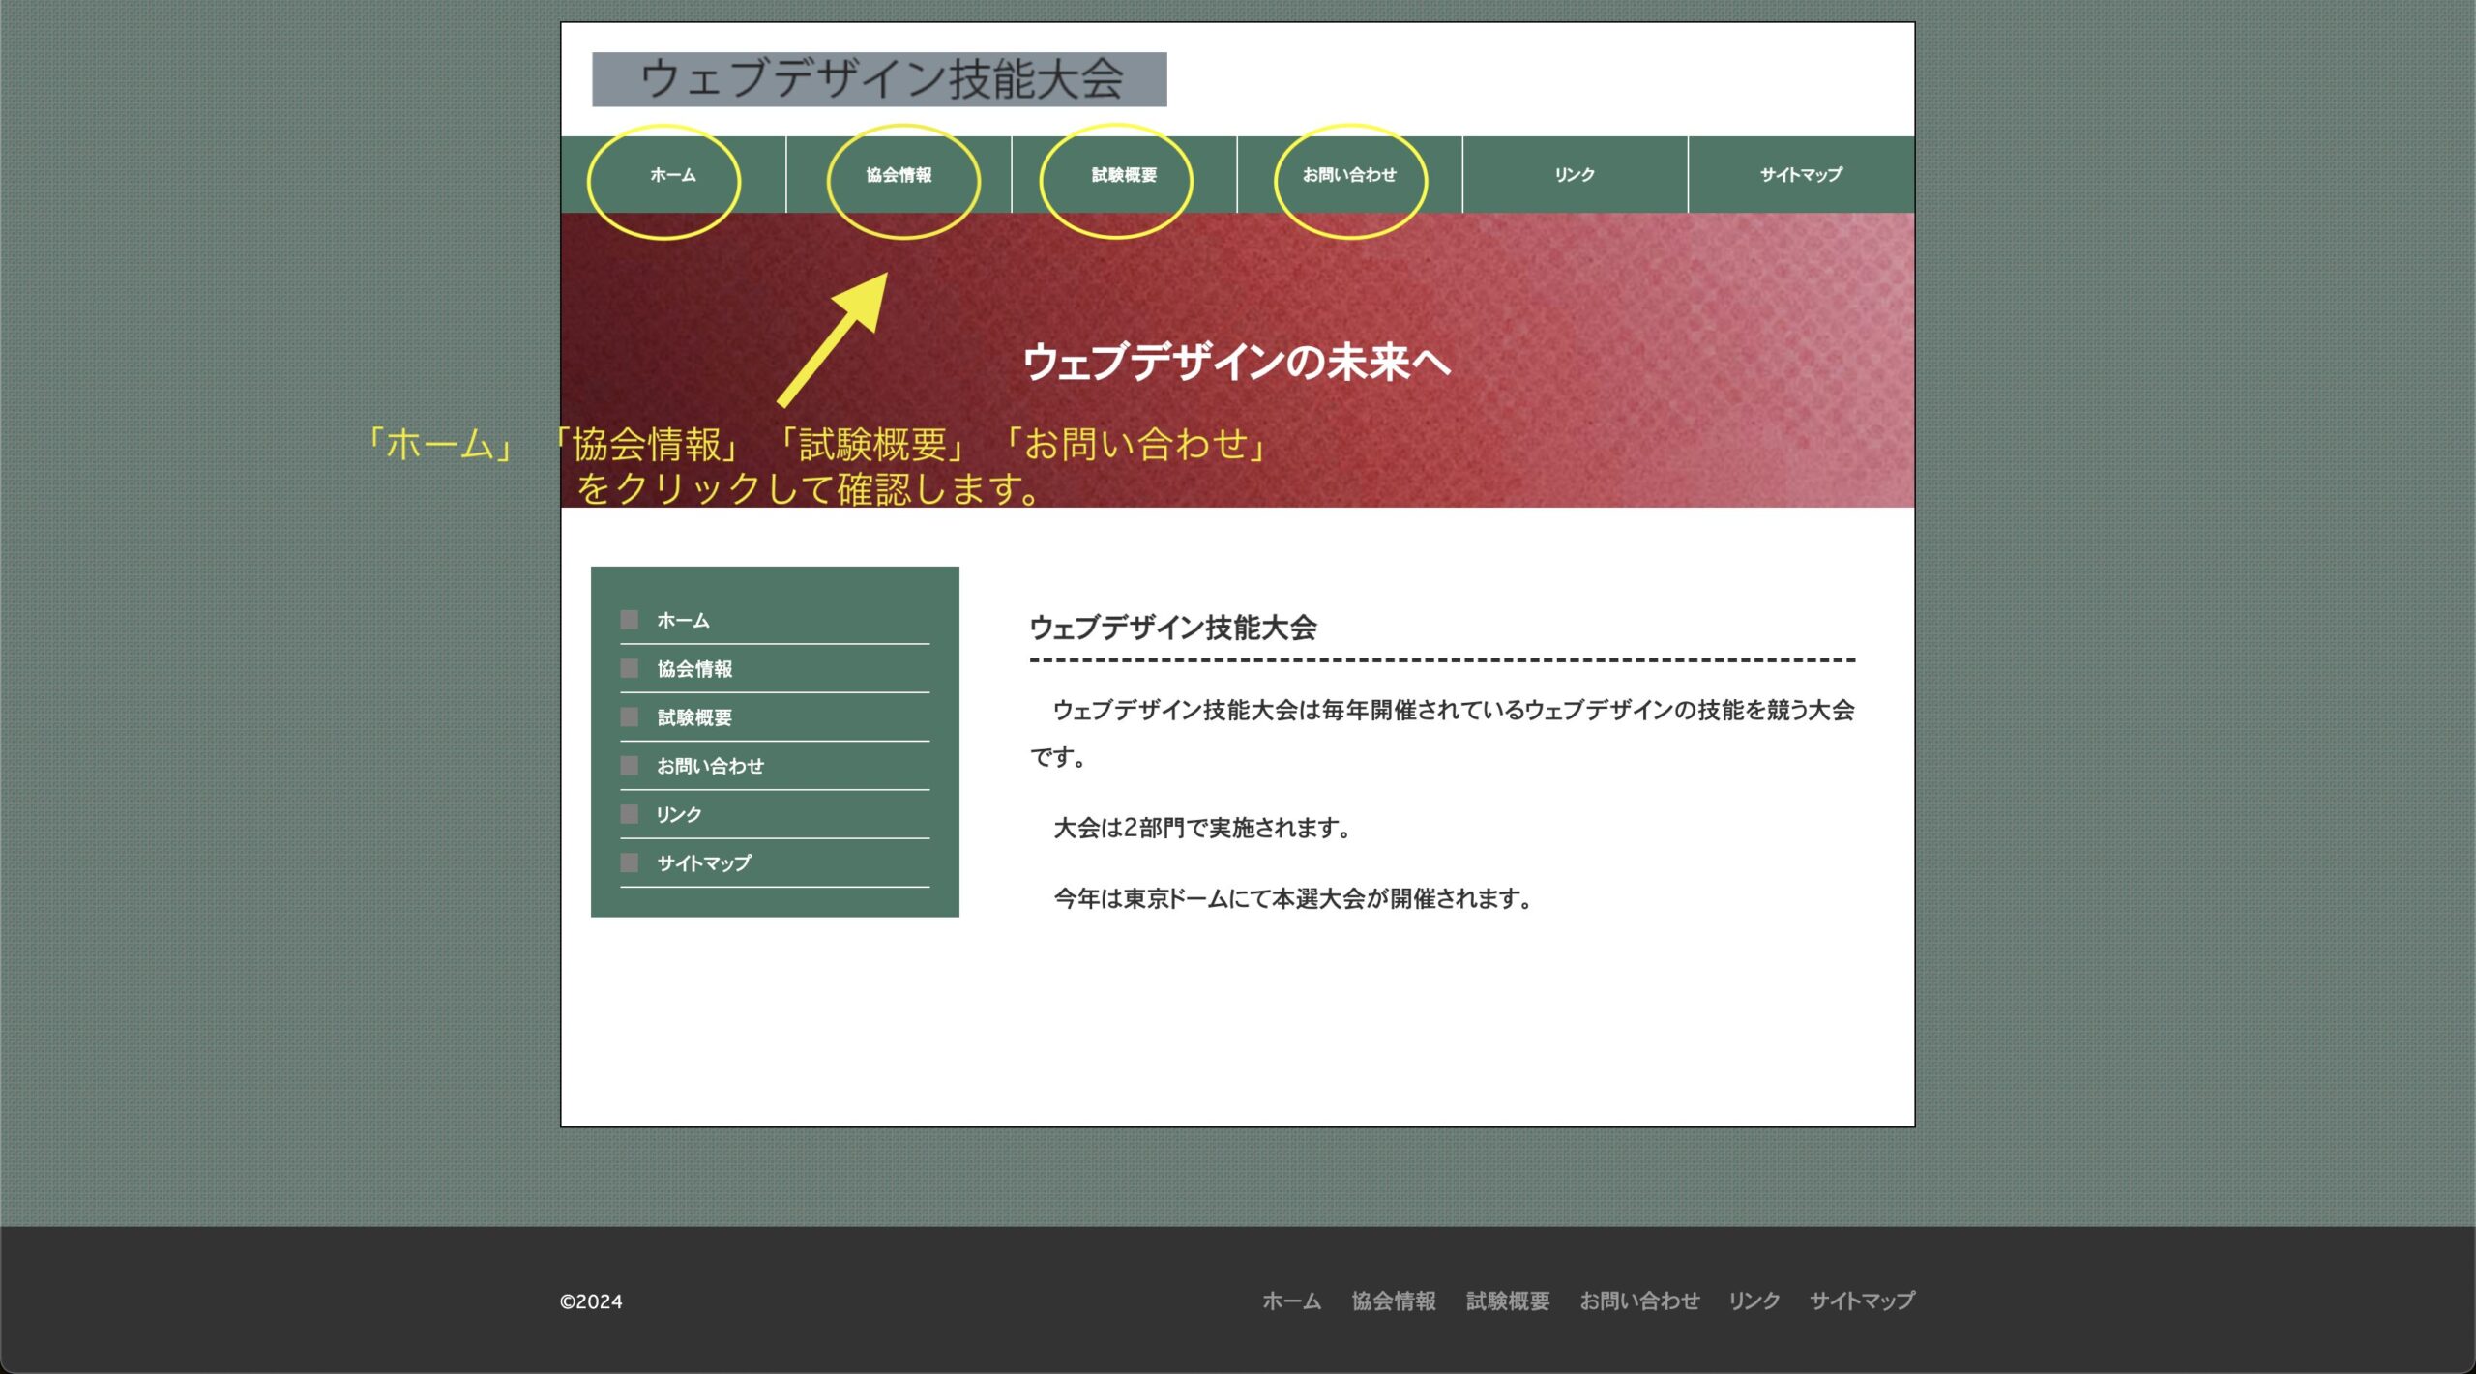Click the footer サイトマップ link
The height and width of the screenshot is (1374, 2476).
tap(1862, 1301)
